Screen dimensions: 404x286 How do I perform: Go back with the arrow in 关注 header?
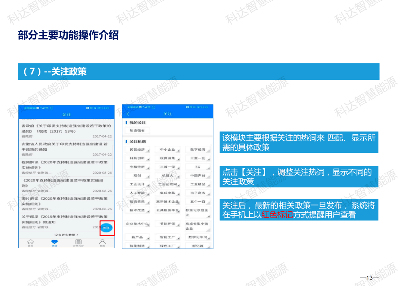tap(128, 114)
